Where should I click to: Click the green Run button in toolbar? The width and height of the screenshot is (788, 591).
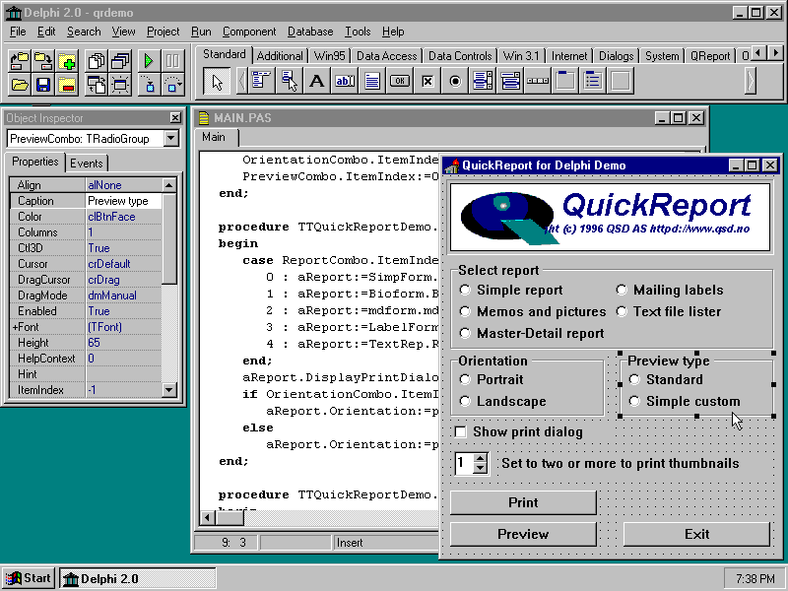click(147, 62)
